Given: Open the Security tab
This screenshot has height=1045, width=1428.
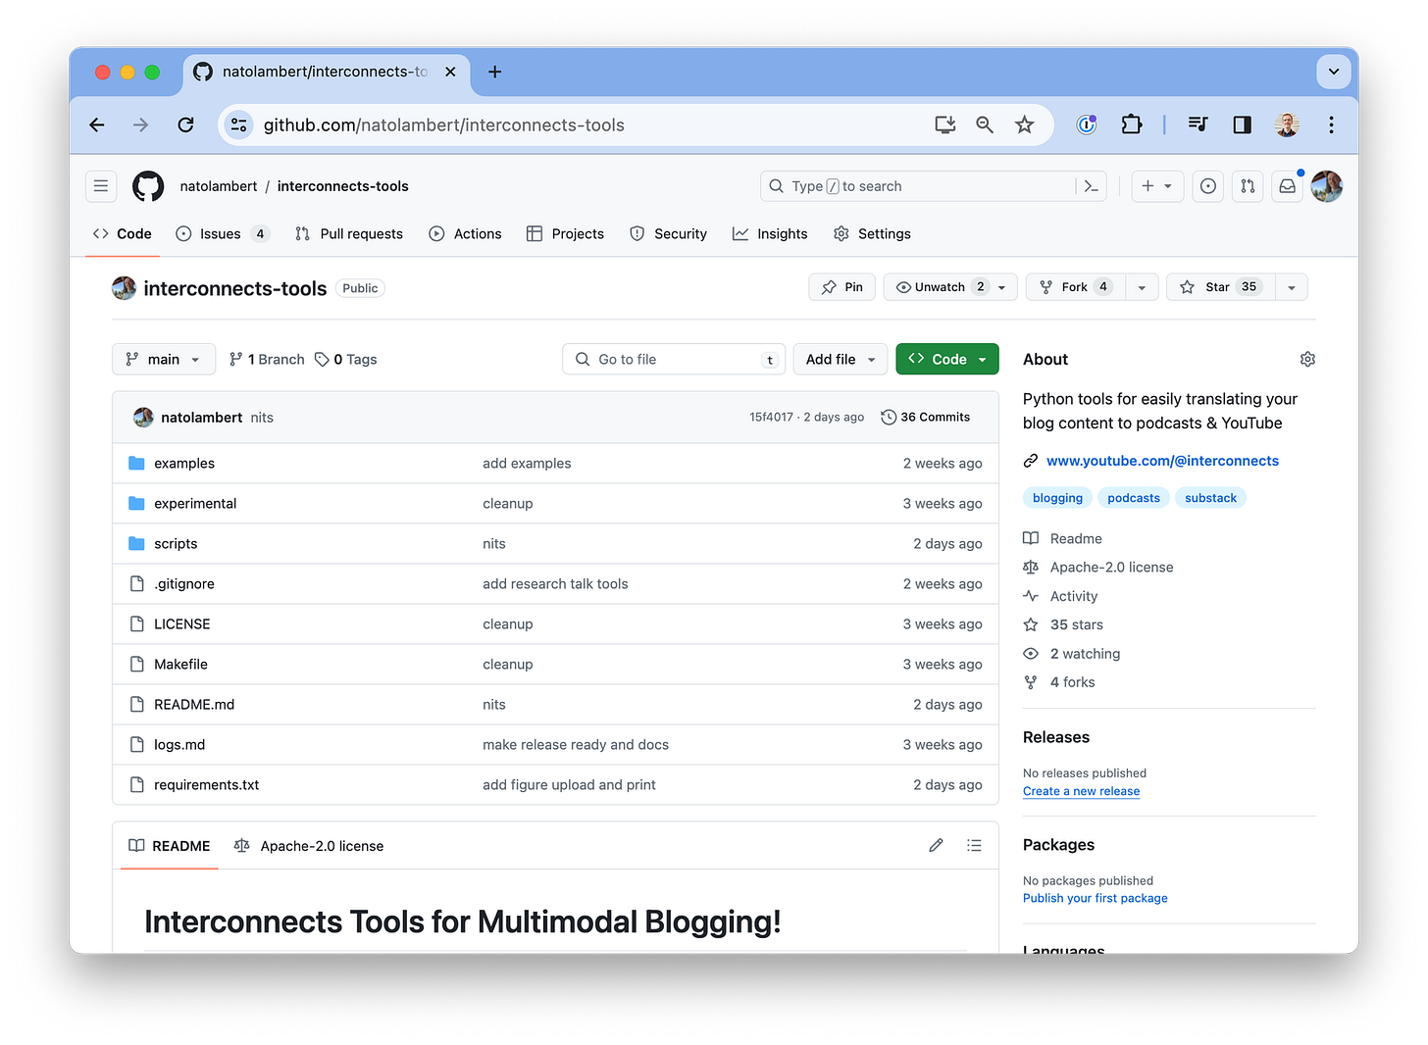Looking at the screenshot, I should pos(668,233).
